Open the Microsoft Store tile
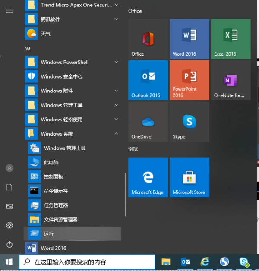 (190, 177)
